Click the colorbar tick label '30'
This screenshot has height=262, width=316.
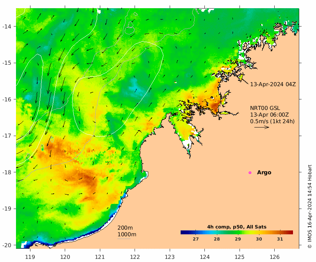click(x=259, y=239)
